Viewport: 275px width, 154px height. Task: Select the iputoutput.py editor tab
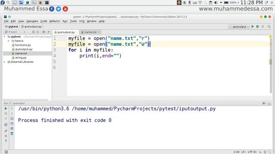(66, 32)
